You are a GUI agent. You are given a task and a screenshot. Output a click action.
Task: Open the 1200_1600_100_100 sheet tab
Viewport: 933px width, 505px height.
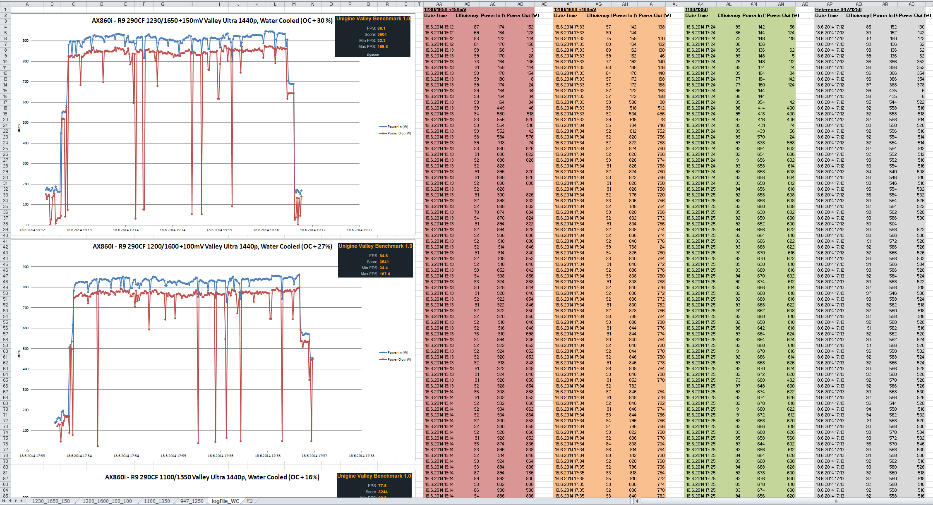click(107, 501)
